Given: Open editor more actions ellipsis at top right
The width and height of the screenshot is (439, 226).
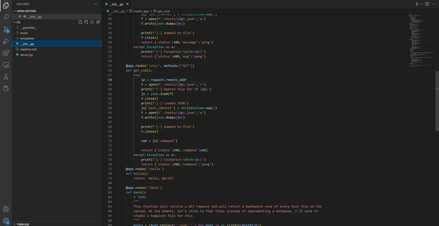Looking at the screenshot, I should 434,4.
